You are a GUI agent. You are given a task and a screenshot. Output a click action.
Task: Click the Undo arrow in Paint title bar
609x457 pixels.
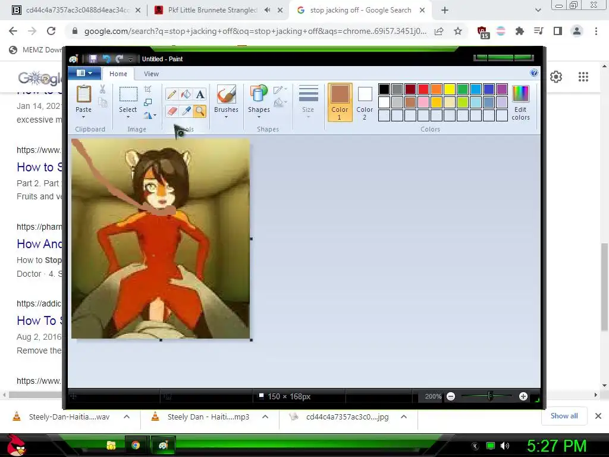pyautogui.click(x=106, y=59)
